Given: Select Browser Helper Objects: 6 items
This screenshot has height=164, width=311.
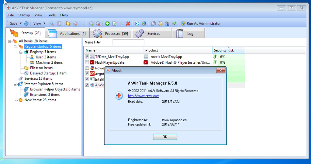Looking at the screenshot, I should [55, 89].
